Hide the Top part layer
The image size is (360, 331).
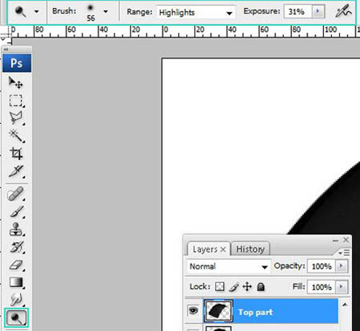194,310
